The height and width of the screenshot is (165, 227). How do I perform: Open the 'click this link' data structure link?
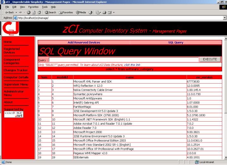click(x=132, y=65)
